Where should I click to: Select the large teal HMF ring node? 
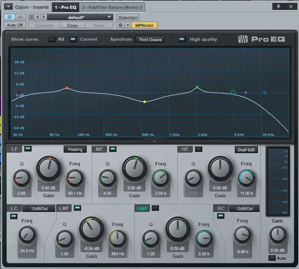click(x=233, y=92)
